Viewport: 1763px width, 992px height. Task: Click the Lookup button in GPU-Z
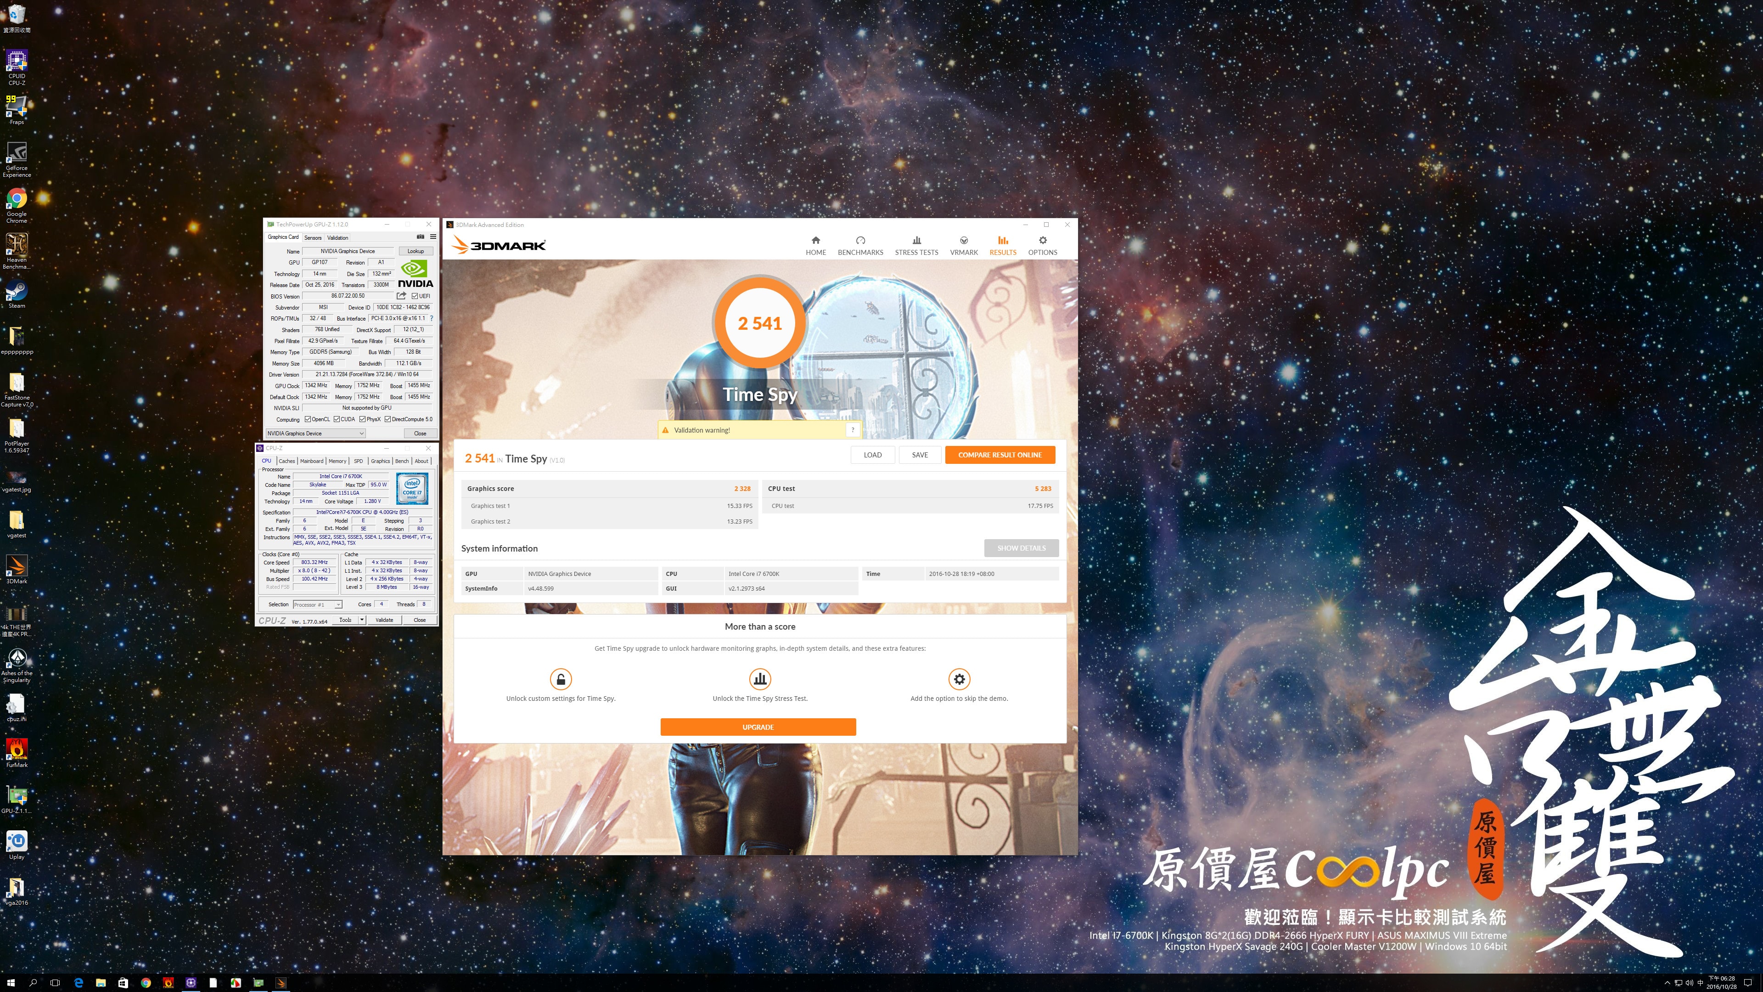[415, 251]
